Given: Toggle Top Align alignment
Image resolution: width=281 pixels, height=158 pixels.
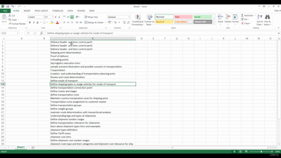Looking at the screenshot, I should coord(64,17).
